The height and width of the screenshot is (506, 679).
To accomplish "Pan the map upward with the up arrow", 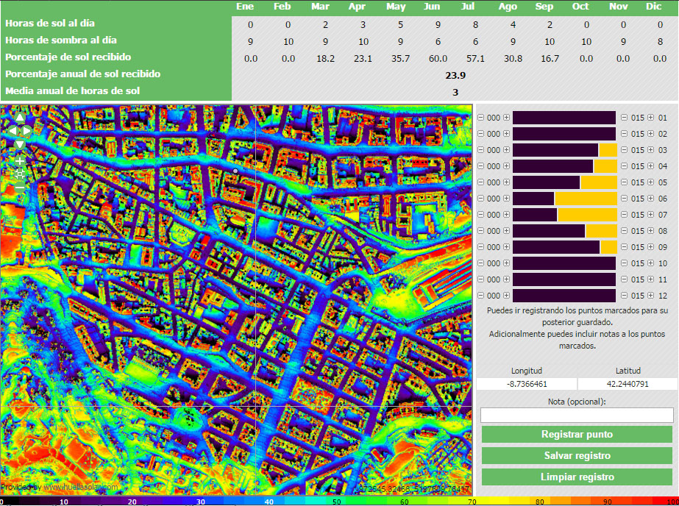I will 20,118.
